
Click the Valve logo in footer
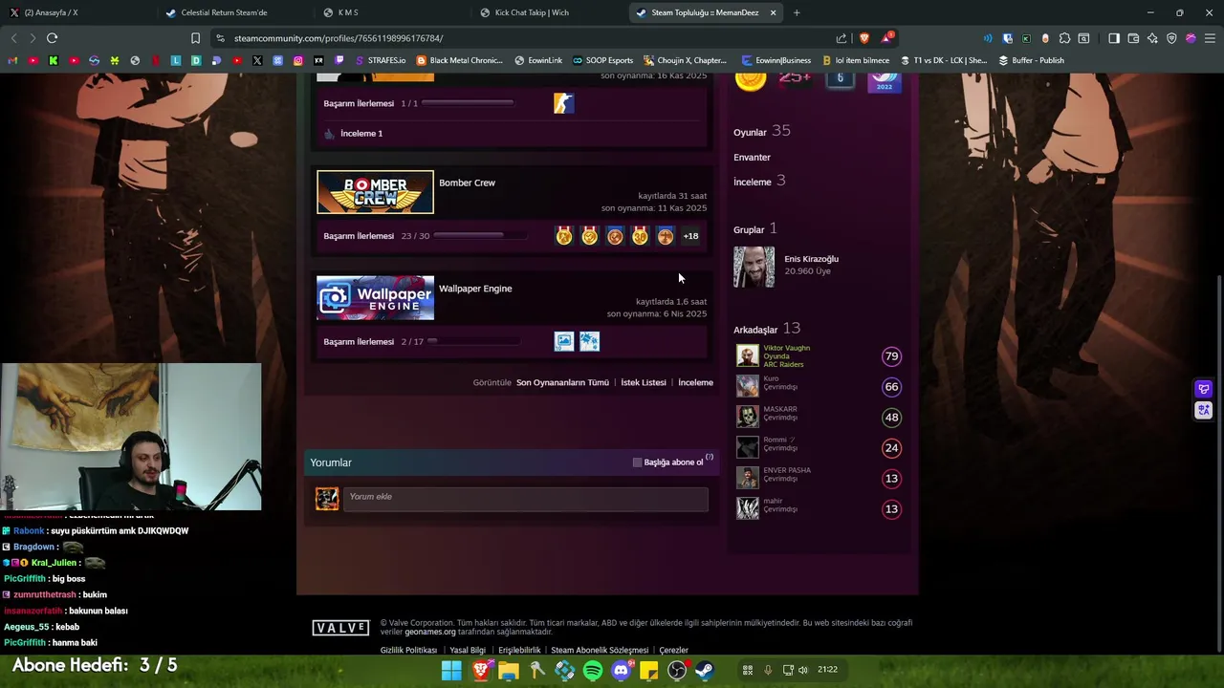340,628
